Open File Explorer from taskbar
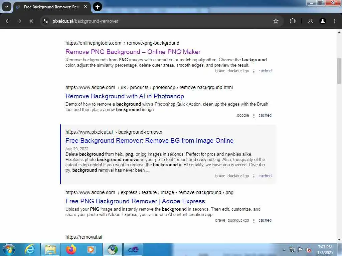342x256 pixels. 50,249
